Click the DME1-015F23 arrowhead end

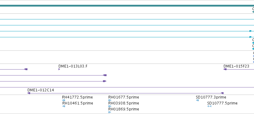(225, 69)
